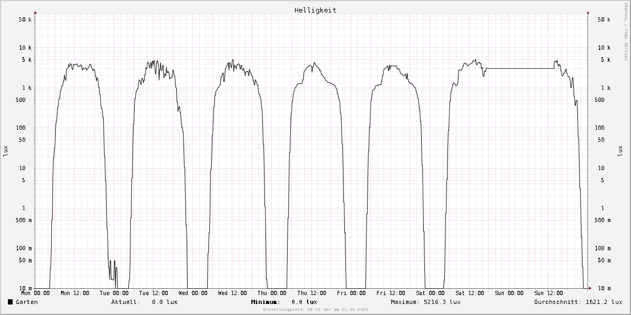The image size is (631, 315).
Task: Select the Durchschnitt 1621.2 lux value
Action: (x=604, y=302)
